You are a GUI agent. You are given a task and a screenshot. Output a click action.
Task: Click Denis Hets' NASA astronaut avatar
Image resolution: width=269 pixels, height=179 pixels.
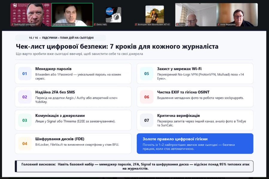point(113,15)
